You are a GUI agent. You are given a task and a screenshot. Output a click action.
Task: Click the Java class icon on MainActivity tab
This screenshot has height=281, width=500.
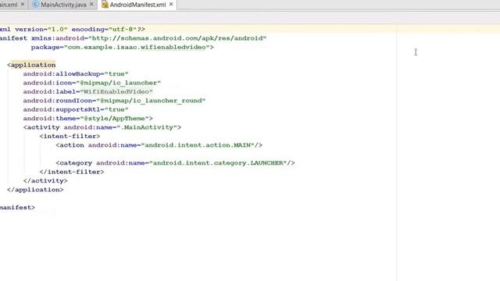click(36, 5)
